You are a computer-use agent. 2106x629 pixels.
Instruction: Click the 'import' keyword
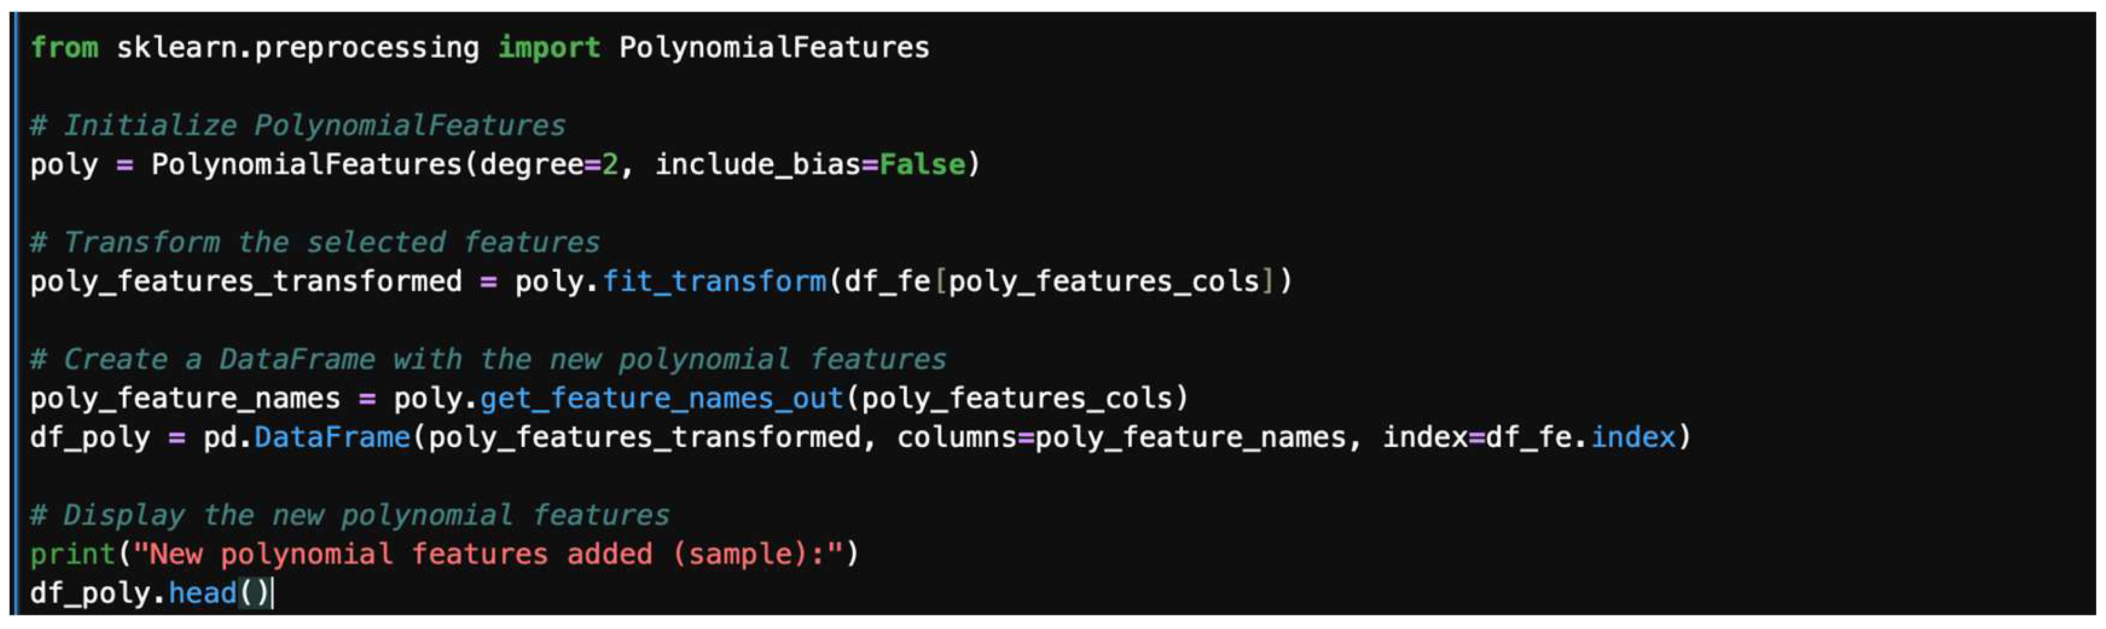(x=549, y=48)
